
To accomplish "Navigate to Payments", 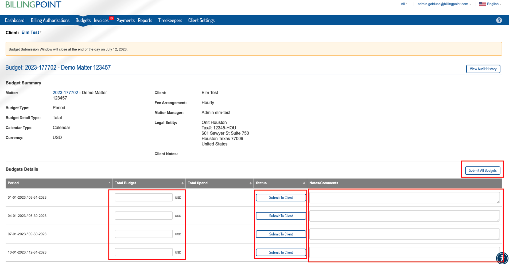I will click(x=125, y=20).
